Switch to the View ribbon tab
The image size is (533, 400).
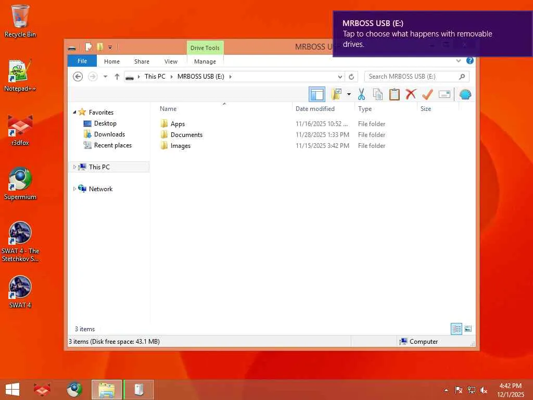(x=171, y=61)
